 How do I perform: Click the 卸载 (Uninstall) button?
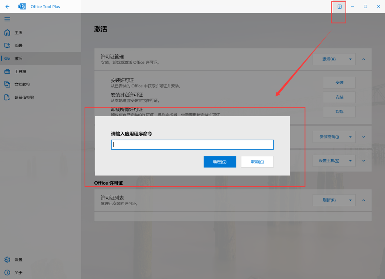tap(339, 111)
